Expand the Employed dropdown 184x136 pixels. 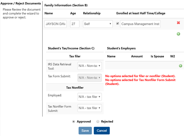click(x=89, y=97)
